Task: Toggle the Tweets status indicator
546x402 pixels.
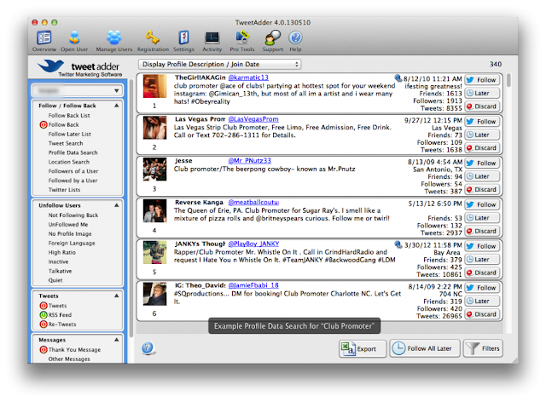Action: click(x=44, y=305)
